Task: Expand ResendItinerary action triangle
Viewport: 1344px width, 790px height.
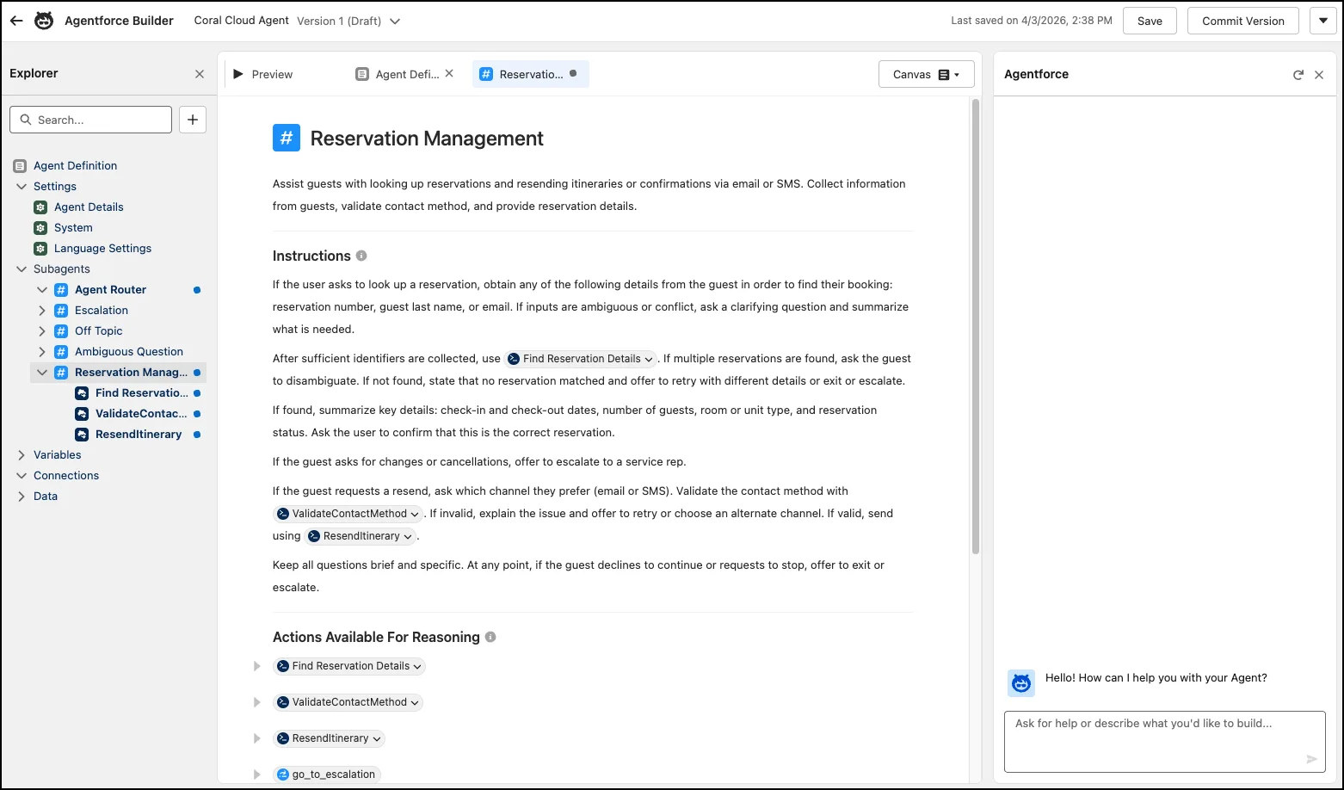Action: point(256,738)
